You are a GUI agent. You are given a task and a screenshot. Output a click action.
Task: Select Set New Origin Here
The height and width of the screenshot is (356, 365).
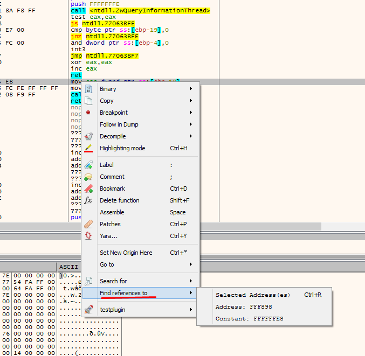126,253
